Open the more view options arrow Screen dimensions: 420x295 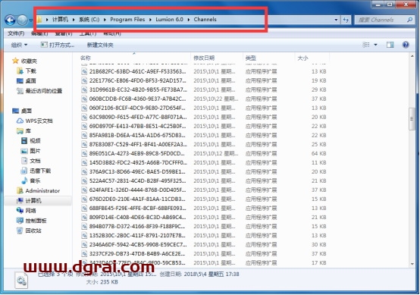375,45
